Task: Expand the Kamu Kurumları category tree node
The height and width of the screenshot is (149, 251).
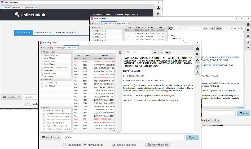Action: click(41, 117)
